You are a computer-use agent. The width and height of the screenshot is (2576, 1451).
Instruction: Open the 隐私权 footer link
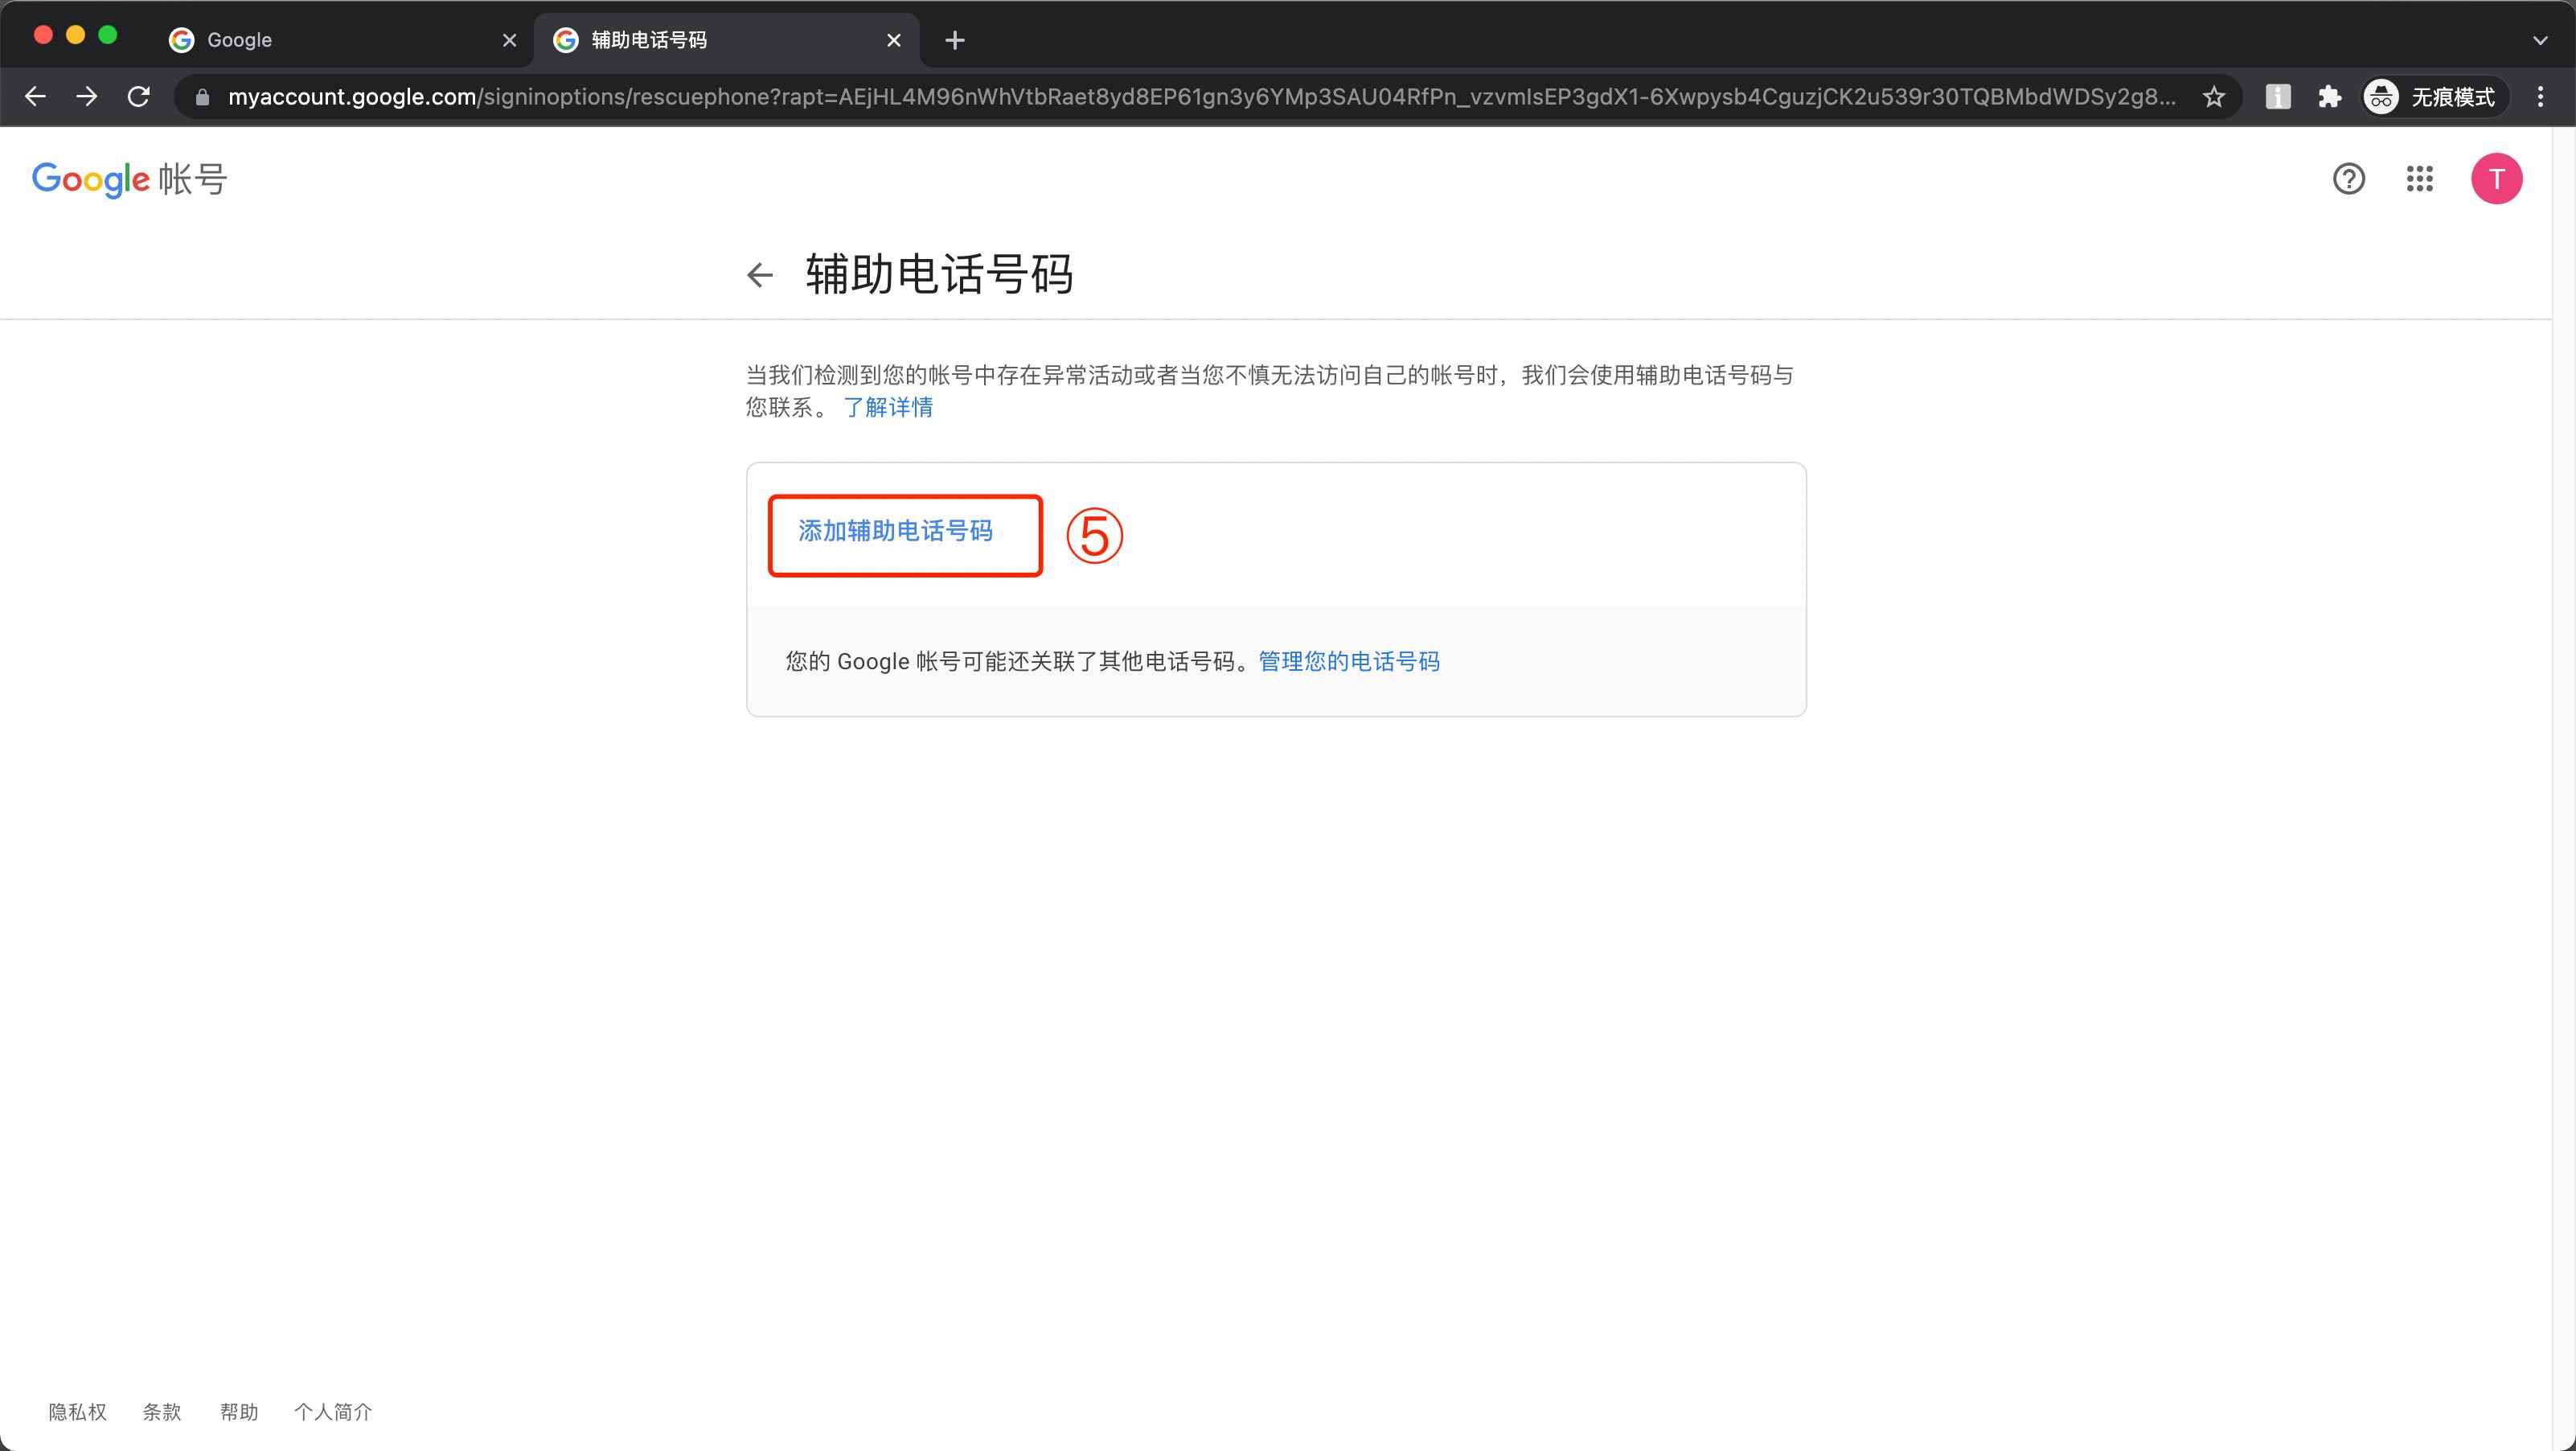coord(76,1411)
